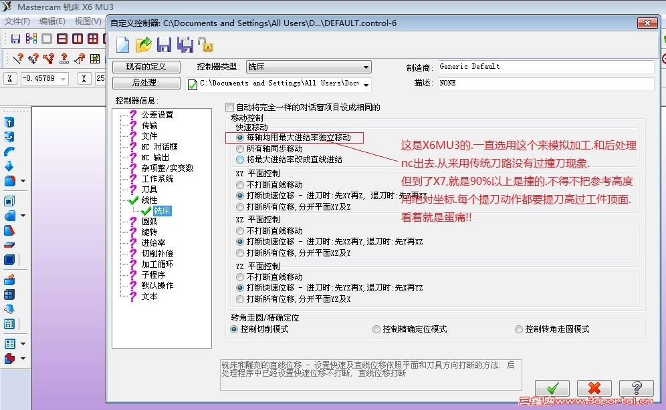Click the sweep solid icon in the left toolbar
The image size is (666, 410).
(x=9, y=152)
